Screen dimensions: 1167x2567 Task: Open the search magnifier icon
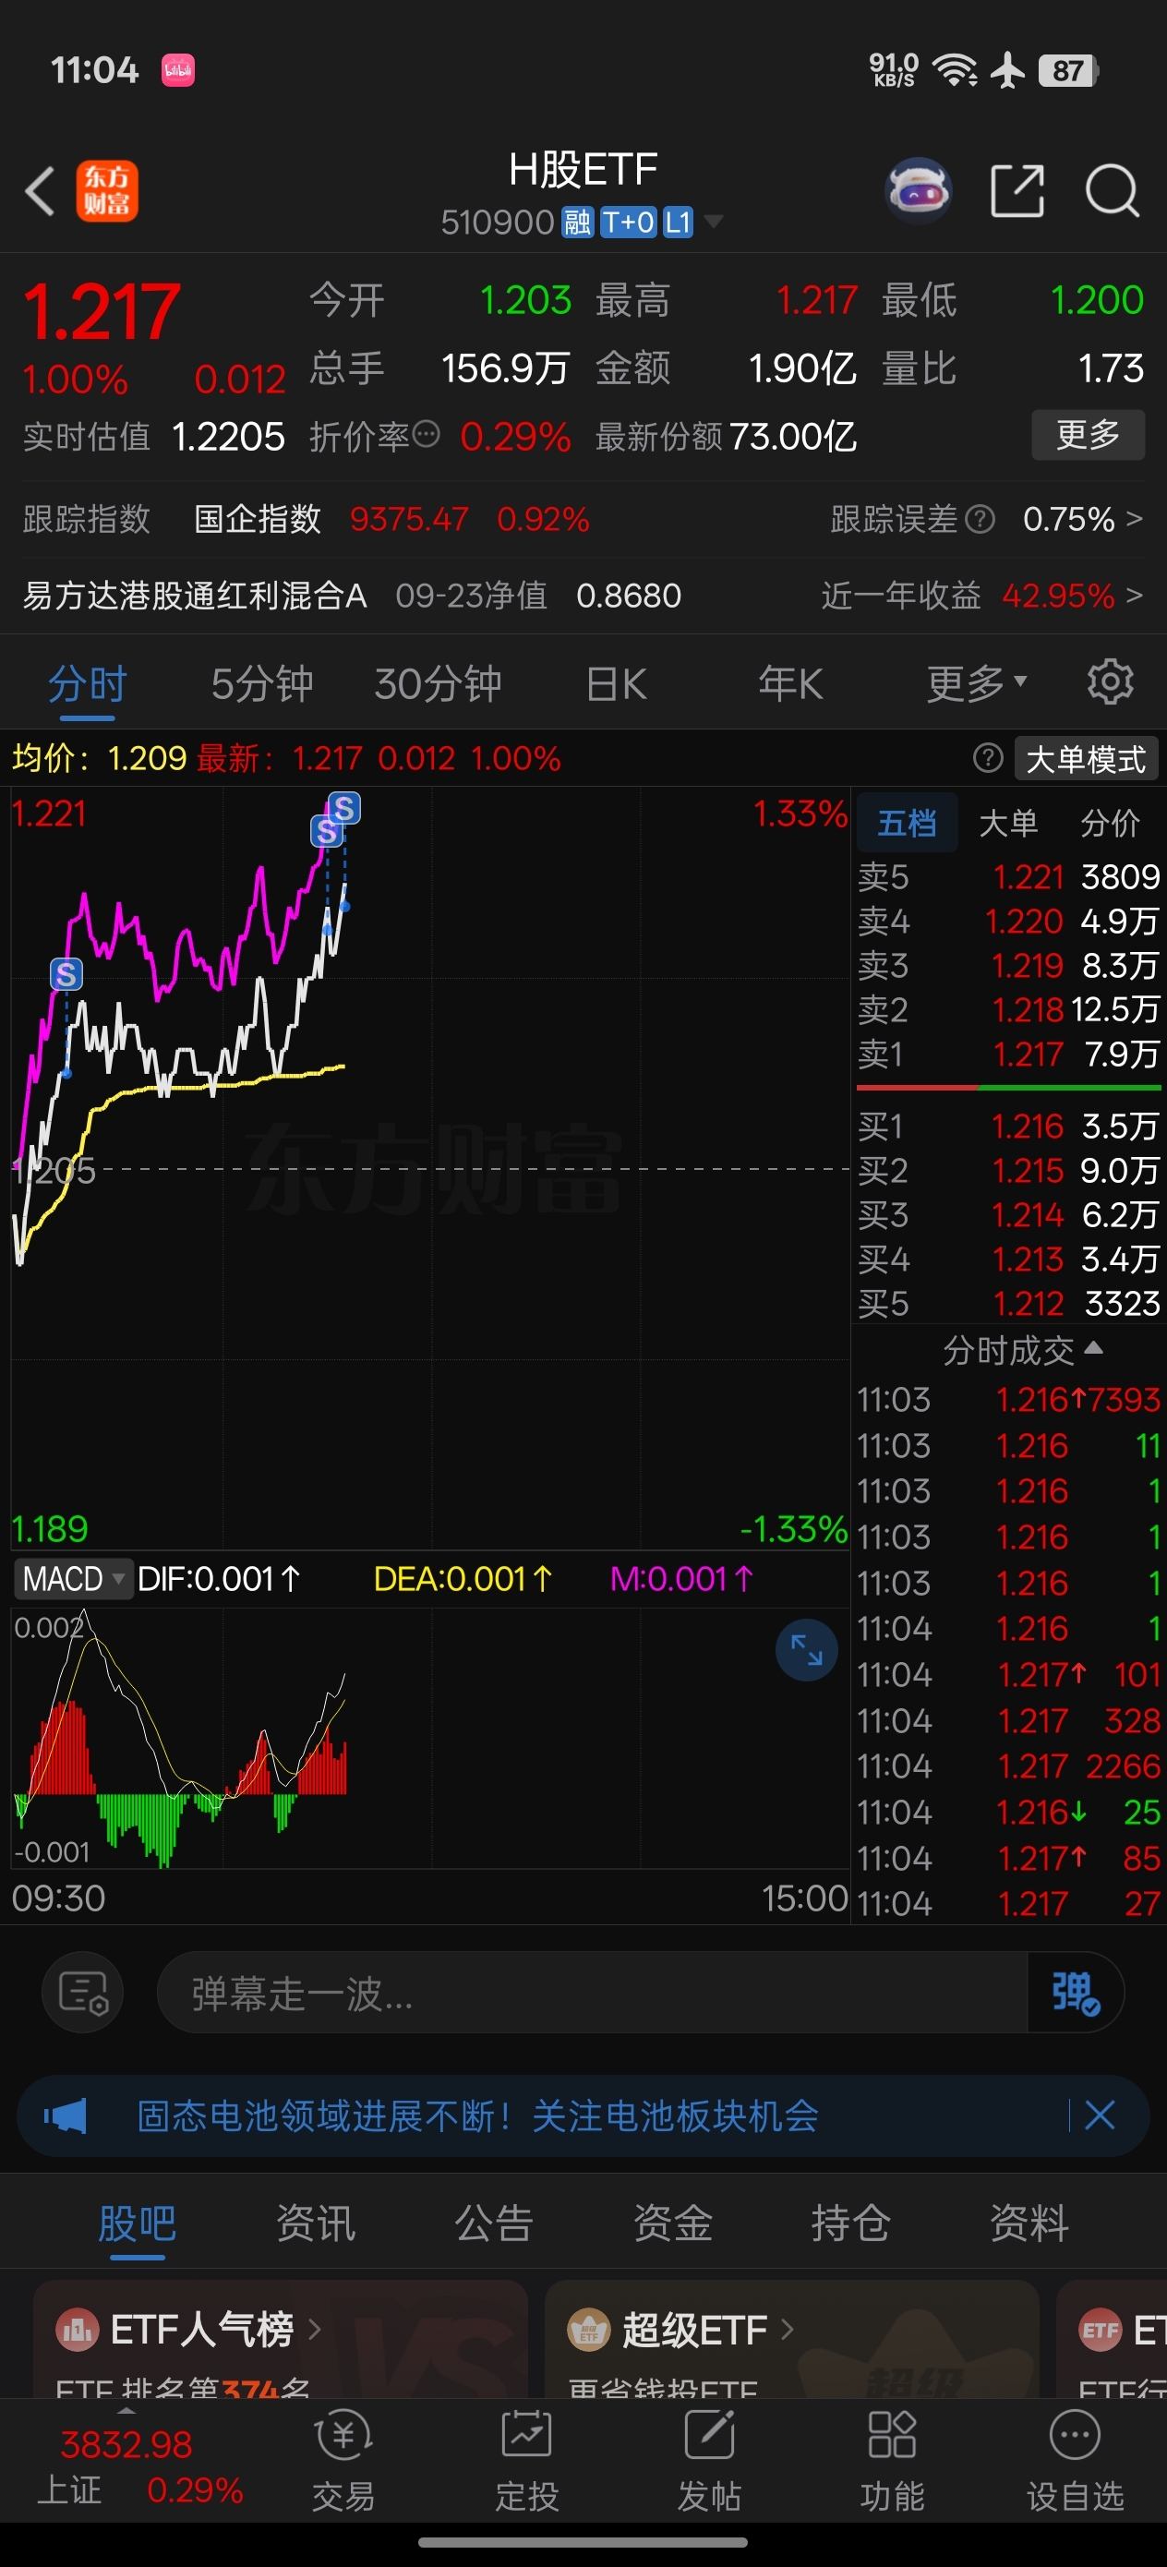coord(1112,190)
